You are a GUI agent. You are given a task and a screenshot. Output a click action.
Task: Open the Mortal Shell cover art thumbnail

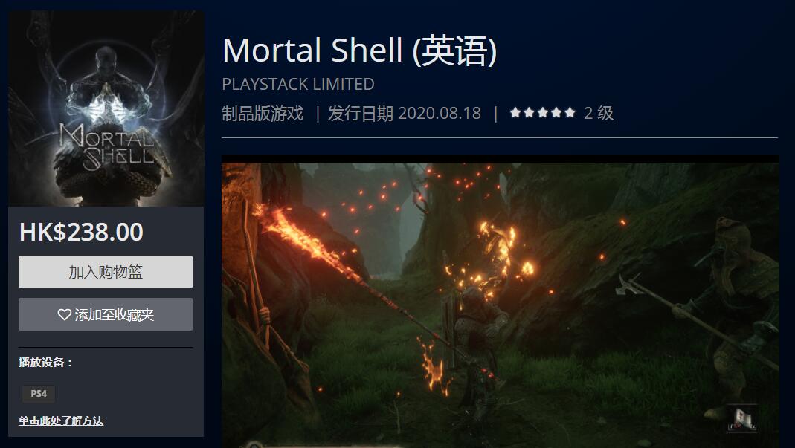pos(106,108)
